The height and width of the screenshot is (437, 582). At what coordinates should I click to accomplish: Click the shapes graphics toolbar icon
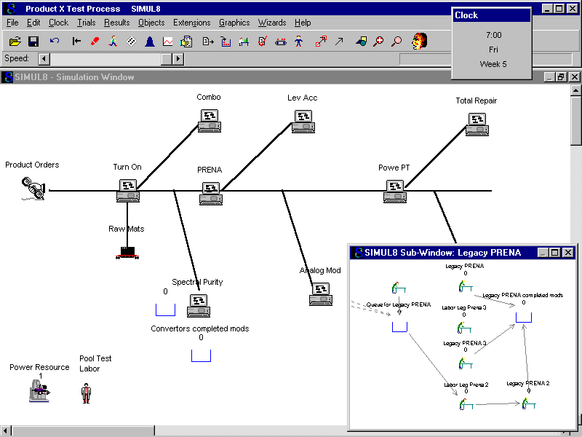pos(361,41)
